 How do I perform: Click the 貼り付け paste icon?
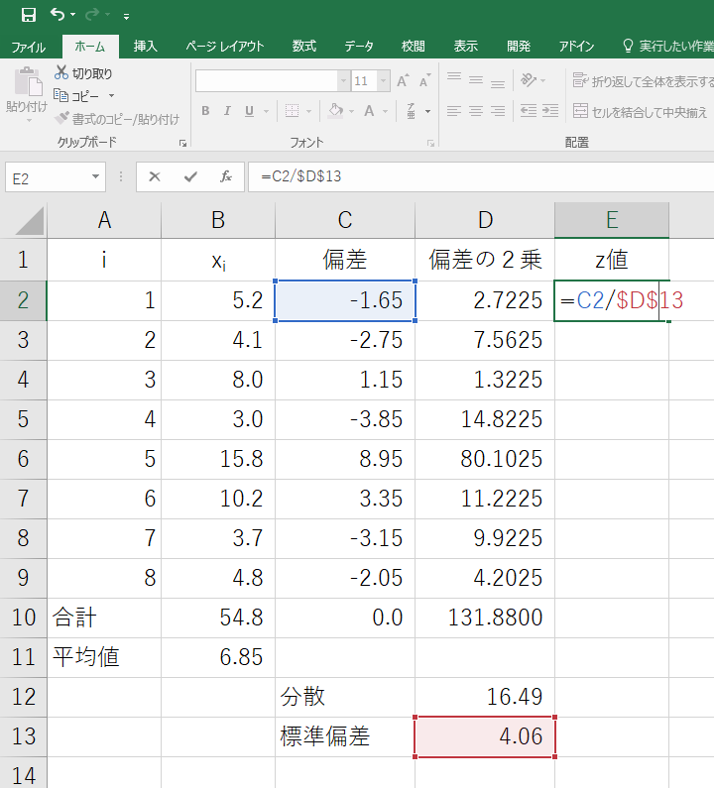28,82
